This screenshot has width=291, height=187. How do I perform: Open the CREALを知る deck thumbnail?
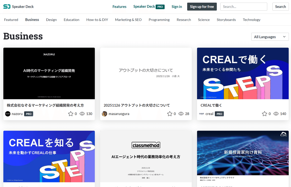click(x=49, y=156)
